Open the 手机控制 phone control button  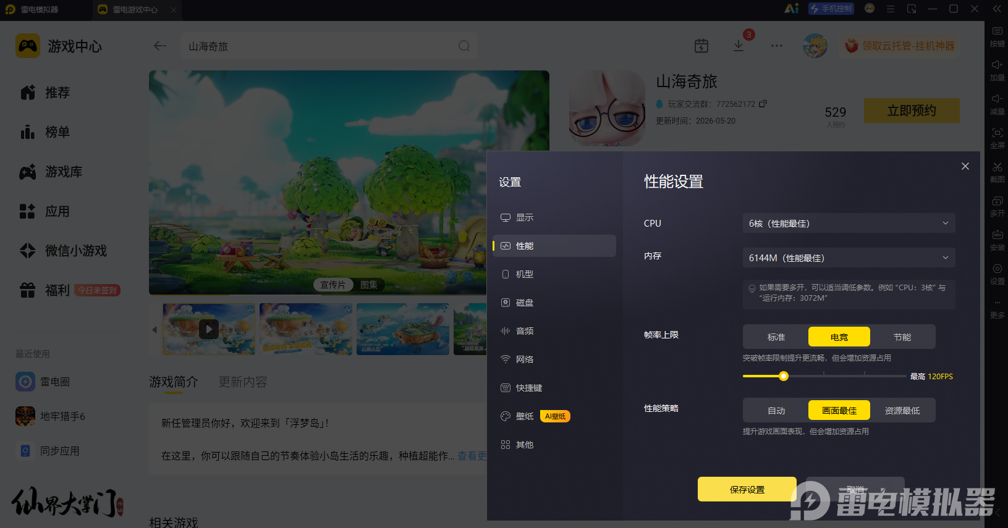pyautogui.click(x=831, y=9)
